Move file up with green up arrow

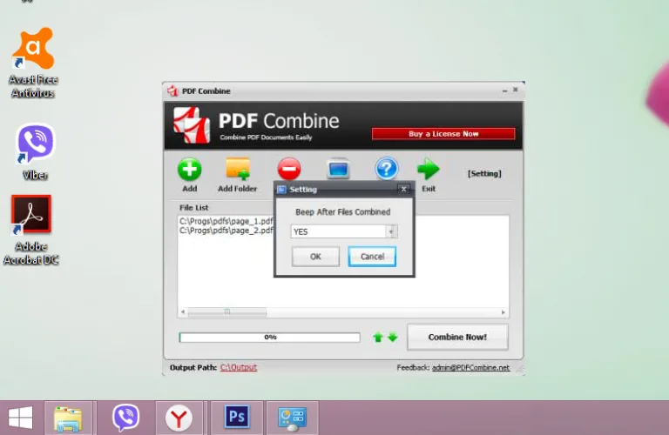click(x=378, y=338)
